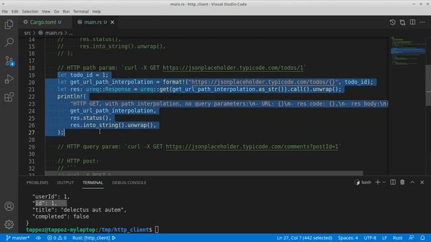Open timeline history icon in editor toolbar

392,22
